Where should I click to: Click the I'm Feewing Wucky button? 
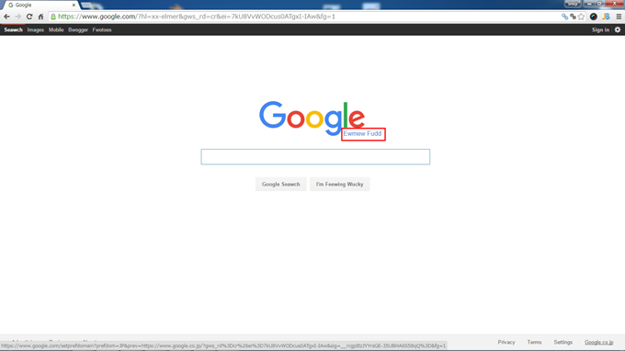(339, 184)
